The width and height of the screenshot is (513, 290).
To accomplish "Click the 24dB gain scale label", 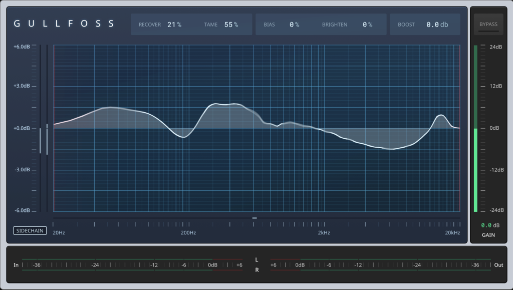I will 496,47.
